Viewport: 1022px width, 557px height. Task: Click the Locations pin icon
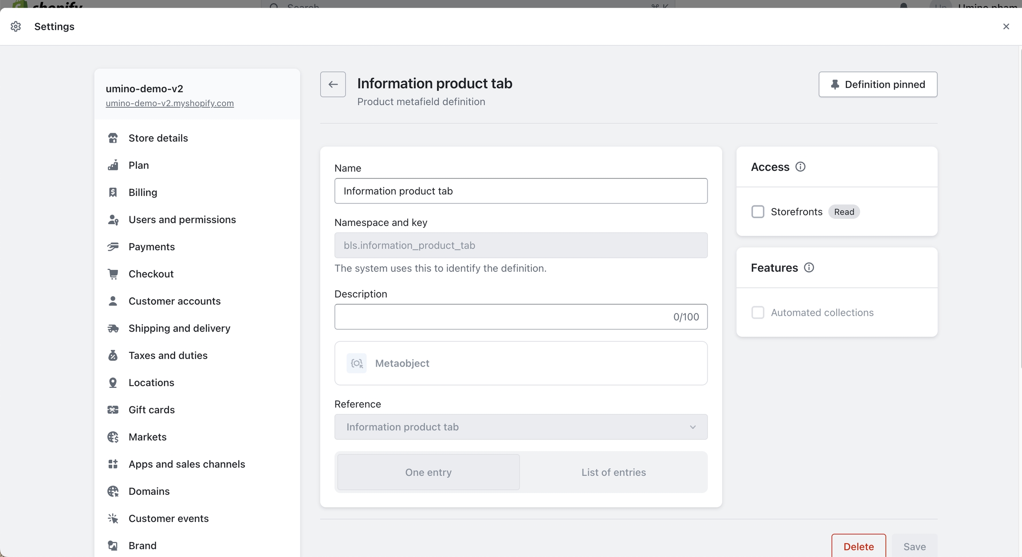[113, 383]
